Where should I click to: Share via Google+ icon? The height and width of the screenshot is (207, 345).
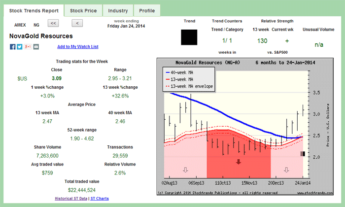coord(28,47)
